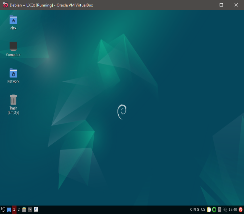Launch the feather text editor from the panel
244x214 pixels.
[x=36, y=209]
